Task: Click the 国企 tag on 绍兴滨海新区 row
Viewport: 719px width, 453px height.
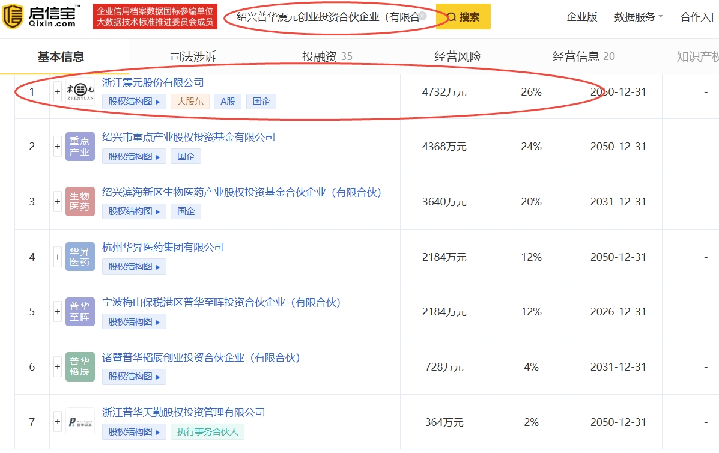Action: (x=186, y=211)
